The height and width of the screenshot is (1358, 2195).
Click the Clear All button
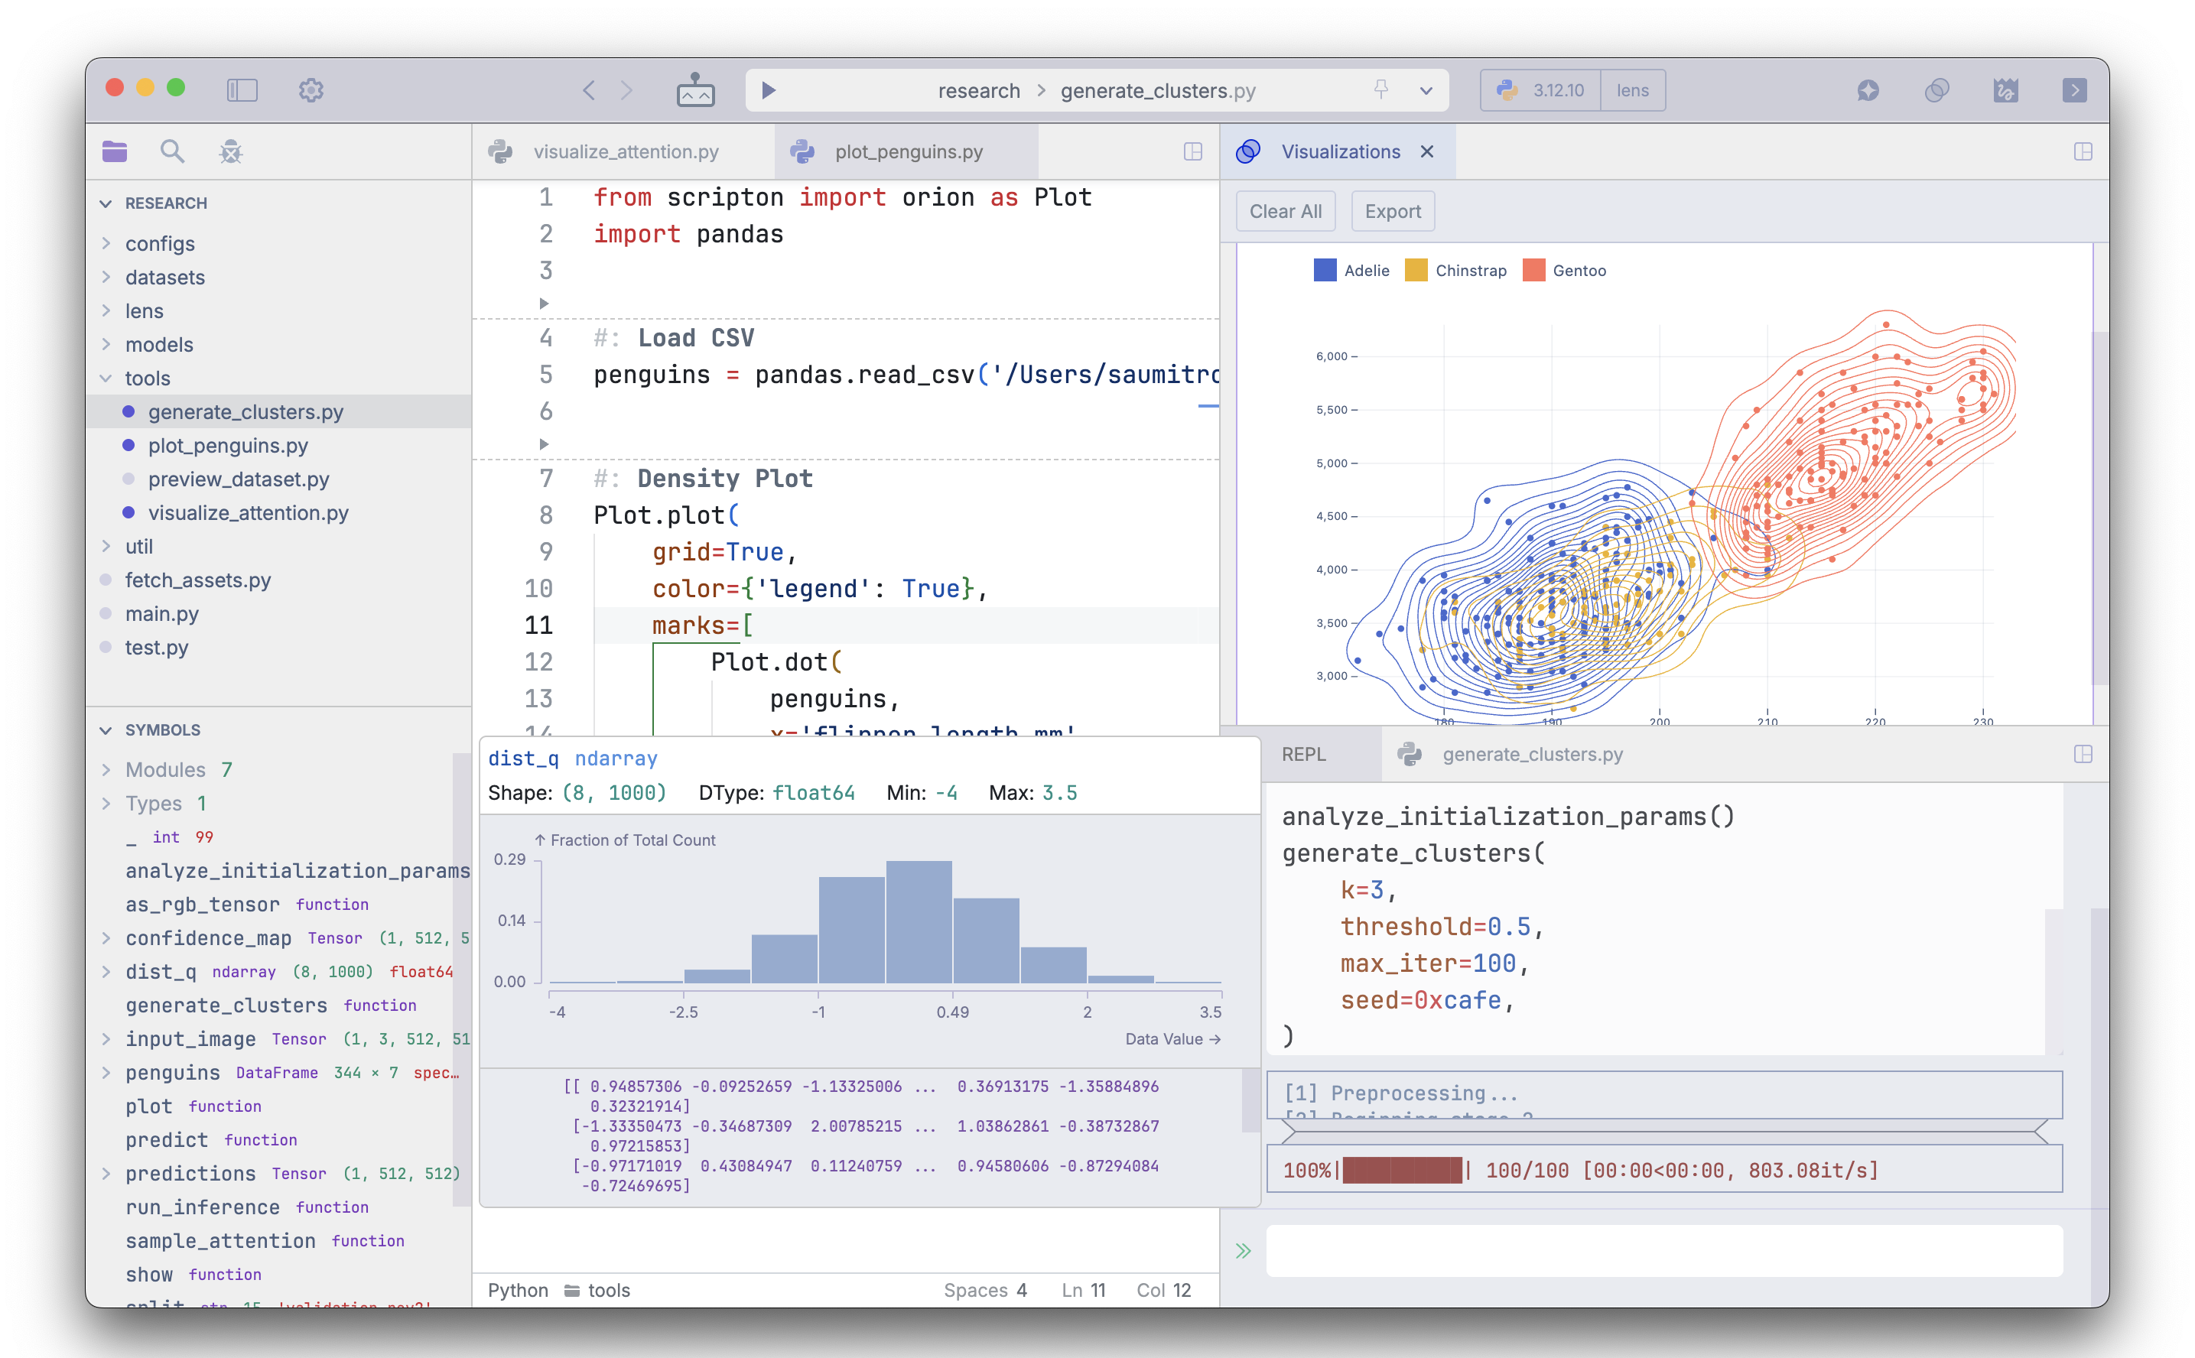coord(1284,211)
